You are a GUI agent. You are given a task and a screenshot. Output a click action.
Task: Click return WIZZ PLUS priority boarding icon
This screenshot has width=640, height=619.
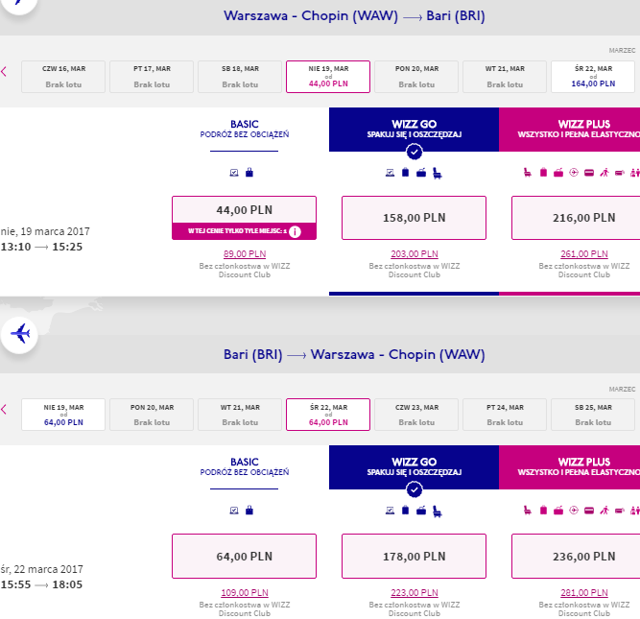(604, 510)
